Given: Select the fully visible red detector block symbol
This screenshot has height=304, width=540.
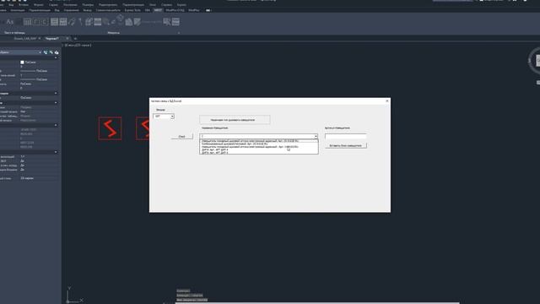Looking at the screenshot, I should [110, 128].
